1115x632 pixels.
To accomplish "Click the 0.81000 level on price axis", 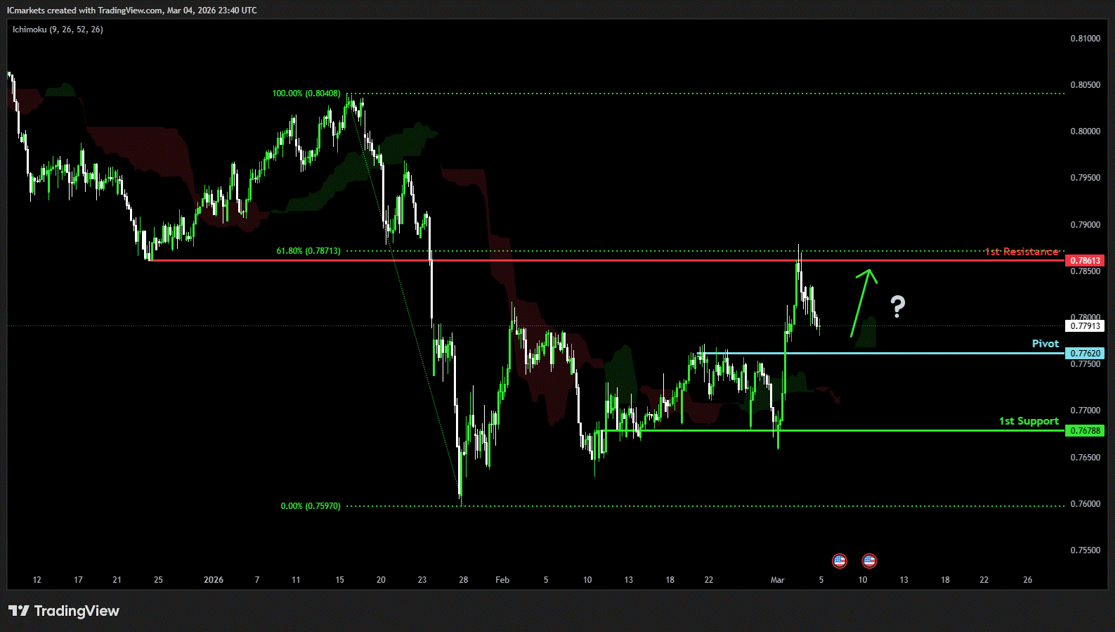I will coord(1085,39).
